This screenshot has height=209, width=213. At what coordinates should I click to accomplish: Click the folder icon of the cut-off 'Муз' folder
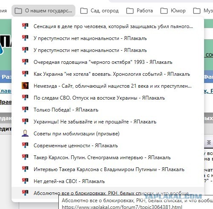click(197, 11)
